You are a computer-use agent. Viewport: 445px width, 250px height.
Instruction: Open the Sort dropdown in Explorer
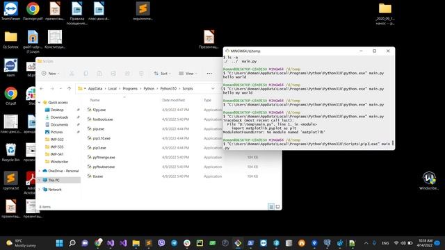point(162,74)
